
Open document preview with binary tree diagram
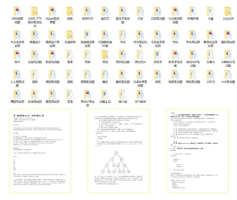click(119, 151)
